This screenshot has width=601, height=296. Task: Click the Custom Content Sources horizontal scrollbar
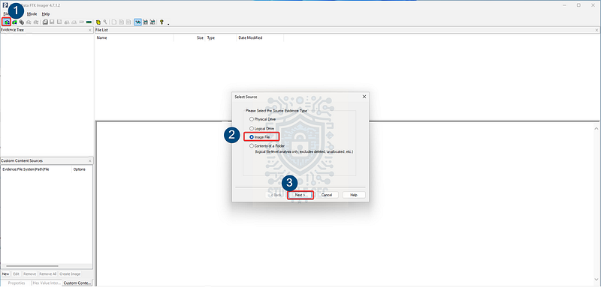(32, 266)
